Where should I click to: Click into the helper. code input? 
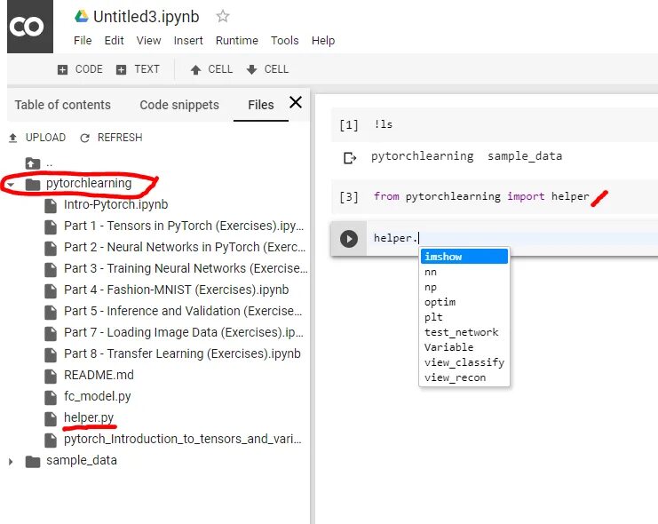(497, 238)
